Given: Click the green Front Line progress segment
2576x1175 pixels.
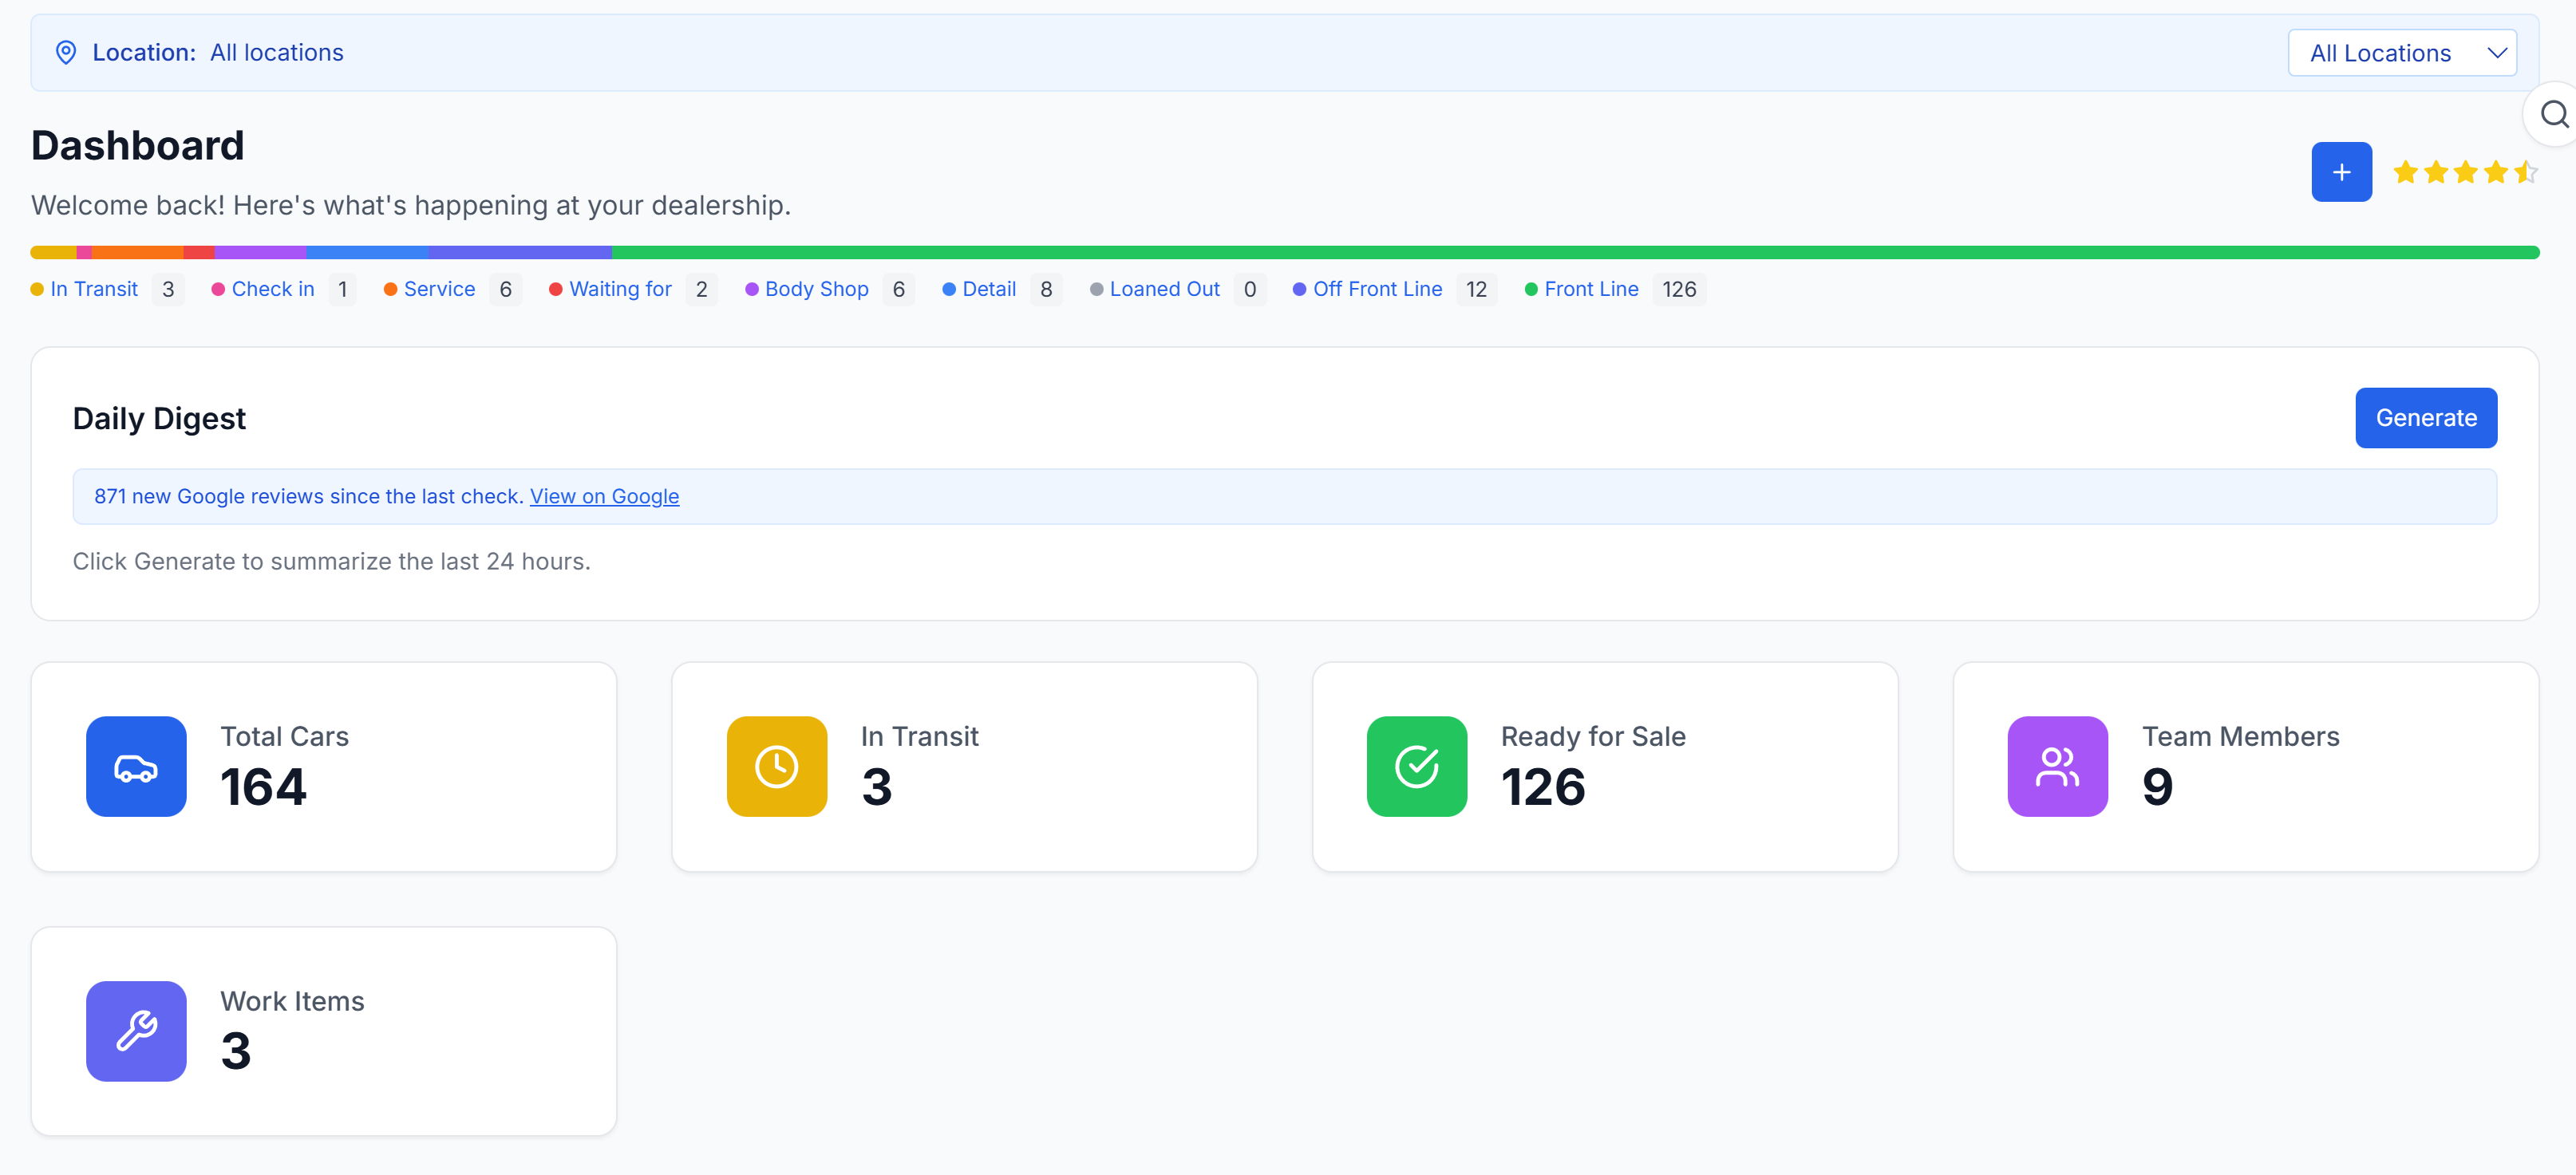Looking at the screenshot, I should [x=1575, y=252].
